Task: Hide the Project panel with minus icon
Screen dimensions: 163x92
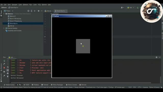Action: point(42,11)
